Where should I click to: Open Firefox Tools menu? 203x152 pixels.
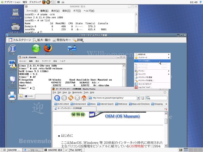pyautogui.click(x=86, y=93)
